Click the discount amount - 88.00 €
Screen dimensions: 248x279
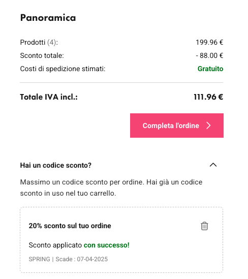(209, 55)
